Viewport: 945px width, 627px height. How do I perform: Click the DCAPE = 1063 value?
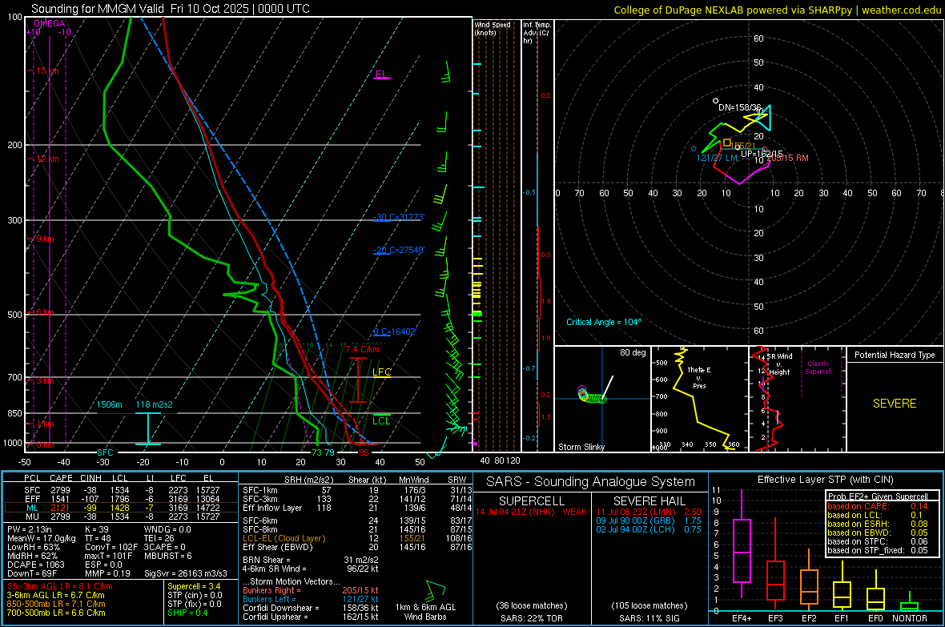click(35, 565)
